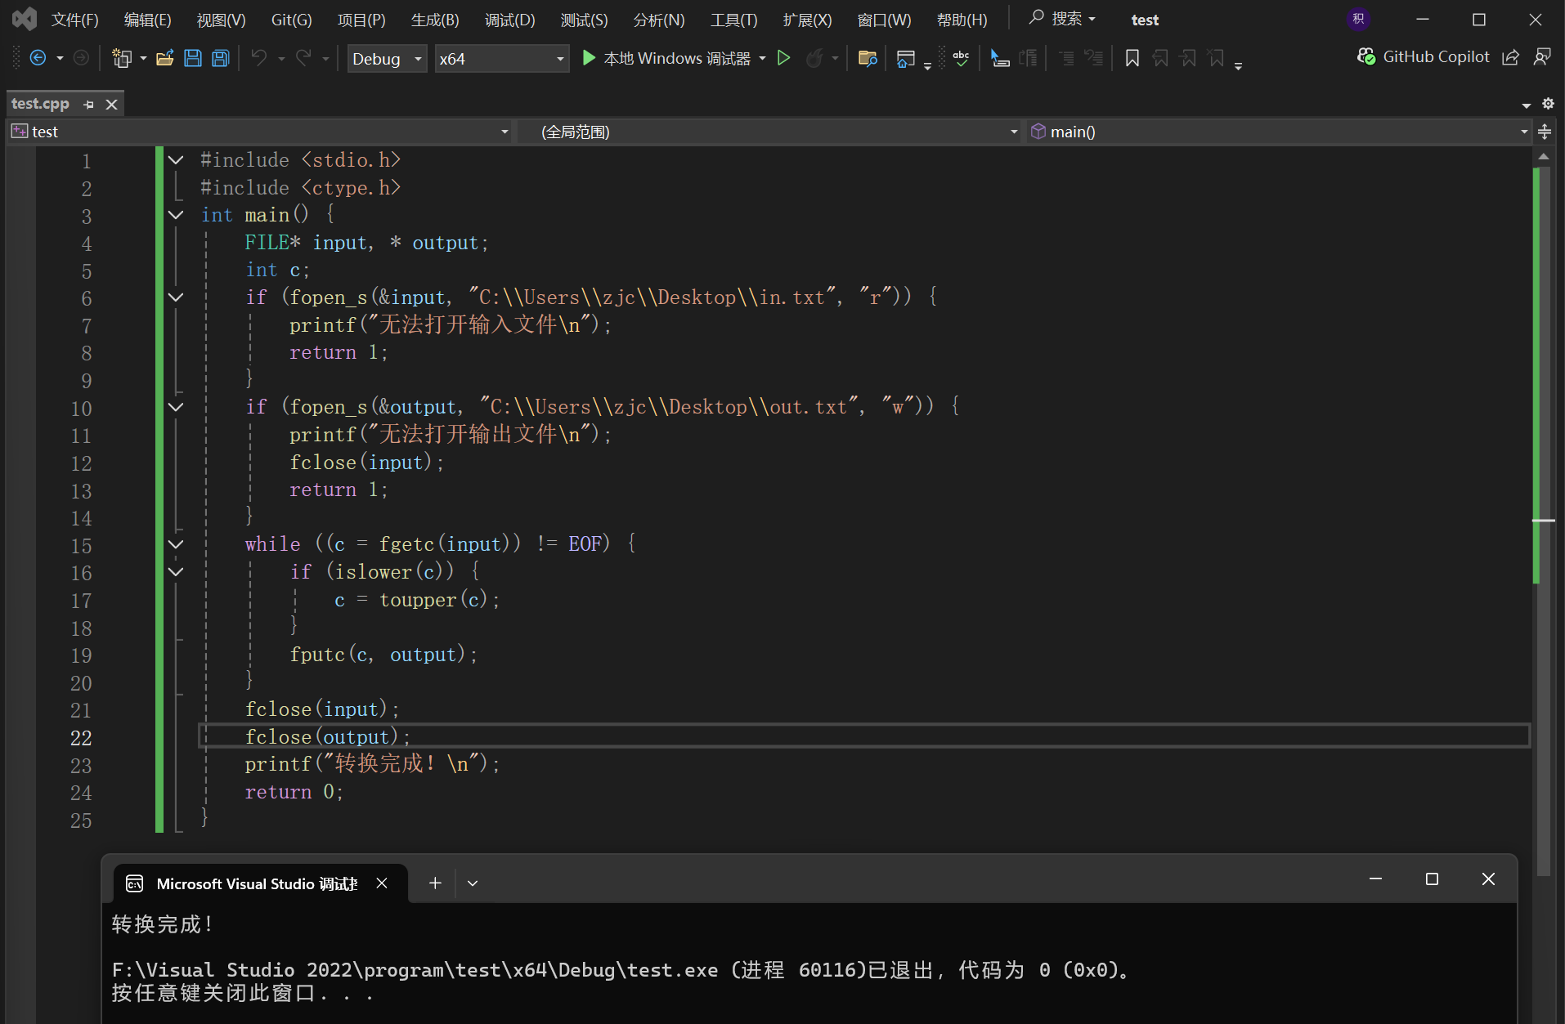Open the test project scope dropdown

(x=261, y=132)
